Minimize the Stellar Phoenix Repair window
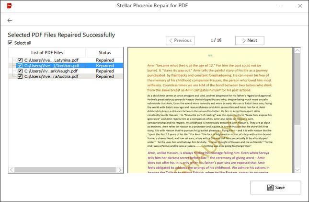This screenshot has height=202, width=309. point(281,6)
